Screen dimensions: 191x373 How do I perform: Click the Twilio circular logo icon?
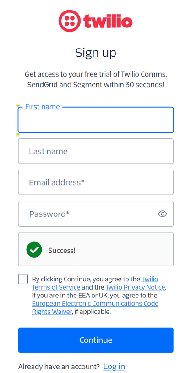click(70, 21)
